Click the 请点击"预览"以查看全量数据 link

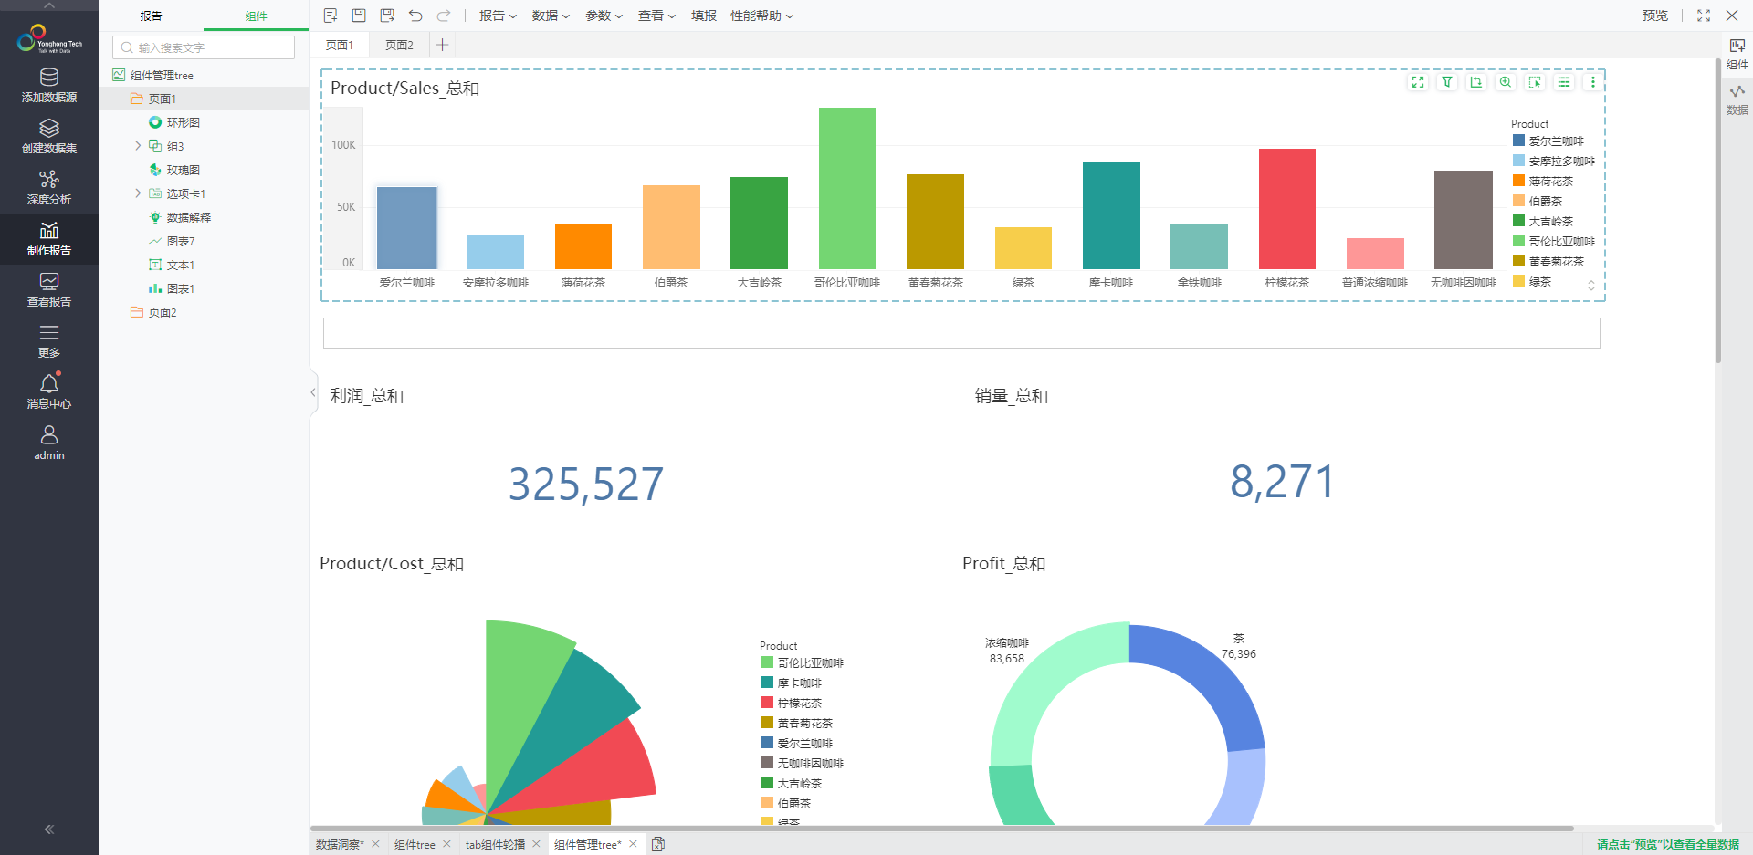coord(1667,844)
